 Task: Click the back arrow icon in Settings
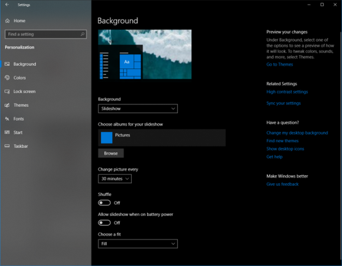point(7,4)
